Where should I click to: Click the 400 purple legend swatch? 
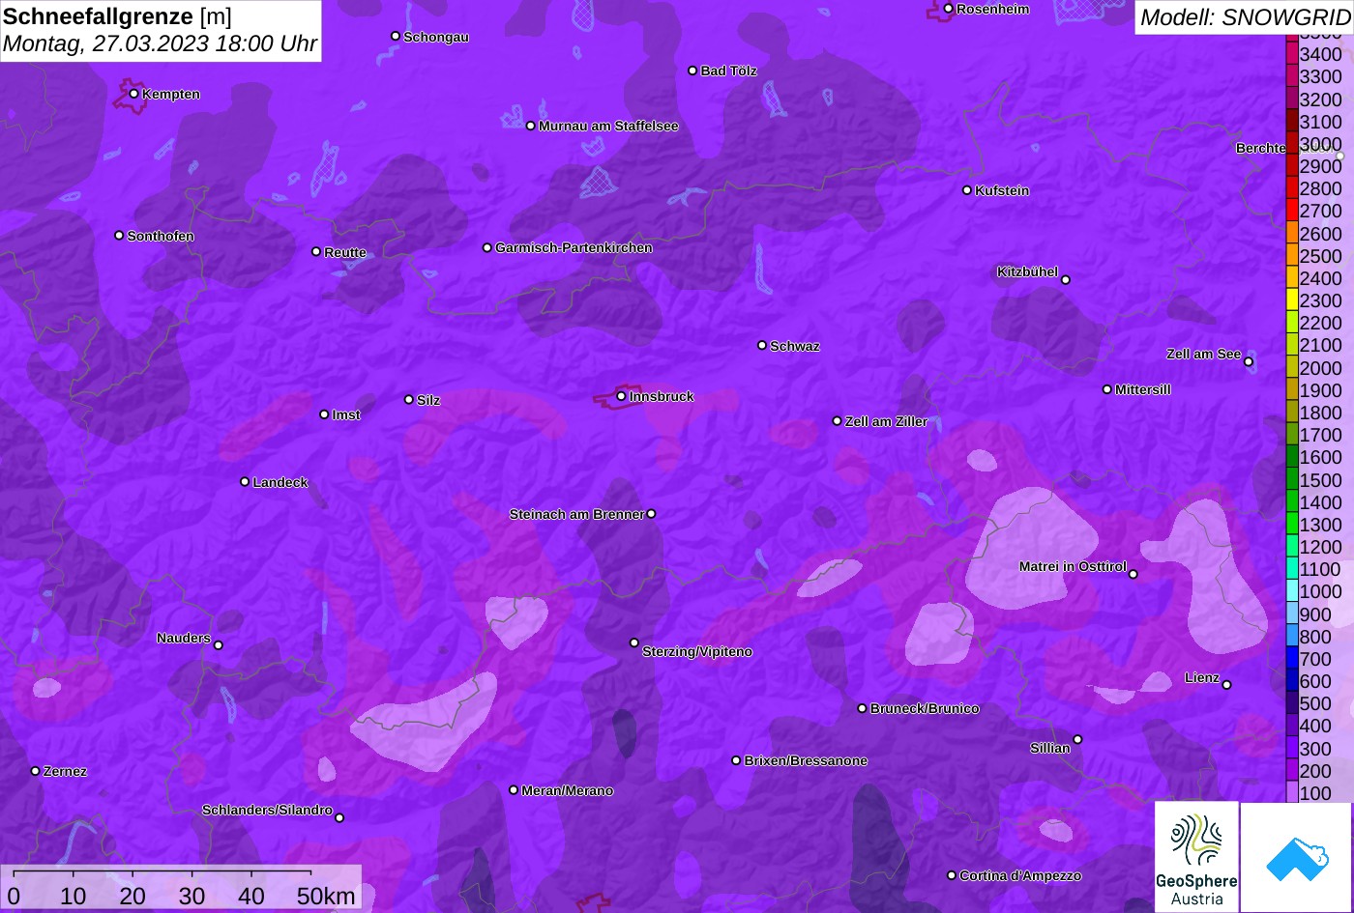[1292, 726]
